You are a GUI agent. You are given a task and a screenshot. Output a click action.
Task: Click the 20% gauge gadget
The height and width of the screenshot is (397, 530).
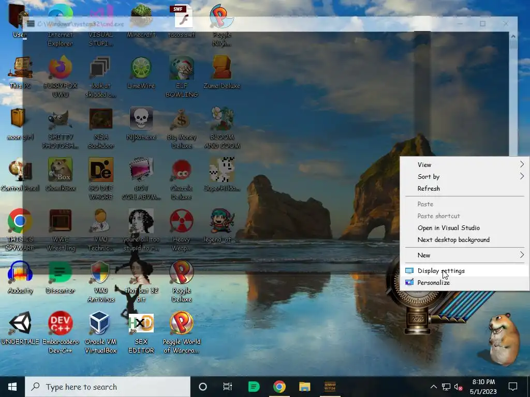coord(418,318)
